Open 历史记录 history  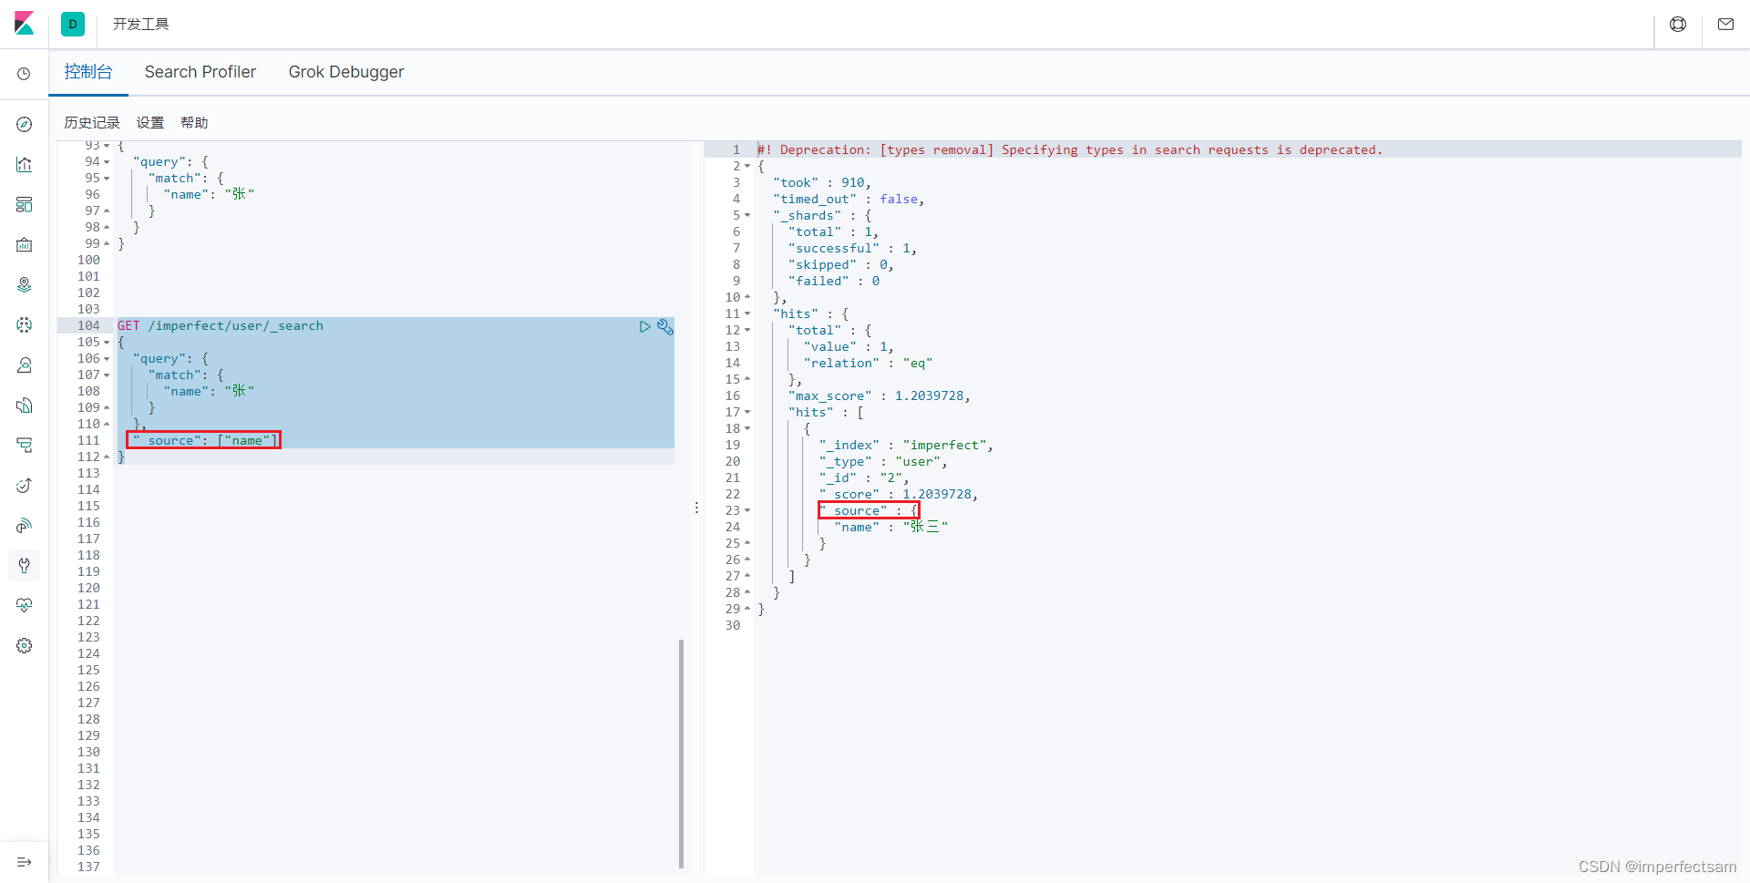pyautogui.click(x=92, y=123)
